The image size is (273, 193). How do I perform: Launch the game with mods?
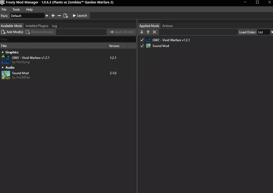pos(80,16)
